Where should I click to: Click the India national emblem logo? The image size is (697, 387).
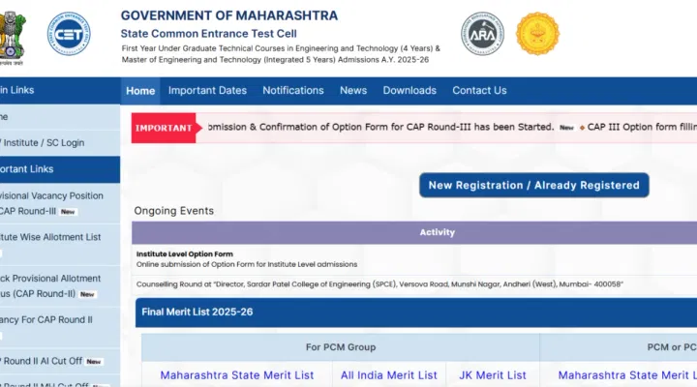tap(14, 34)
